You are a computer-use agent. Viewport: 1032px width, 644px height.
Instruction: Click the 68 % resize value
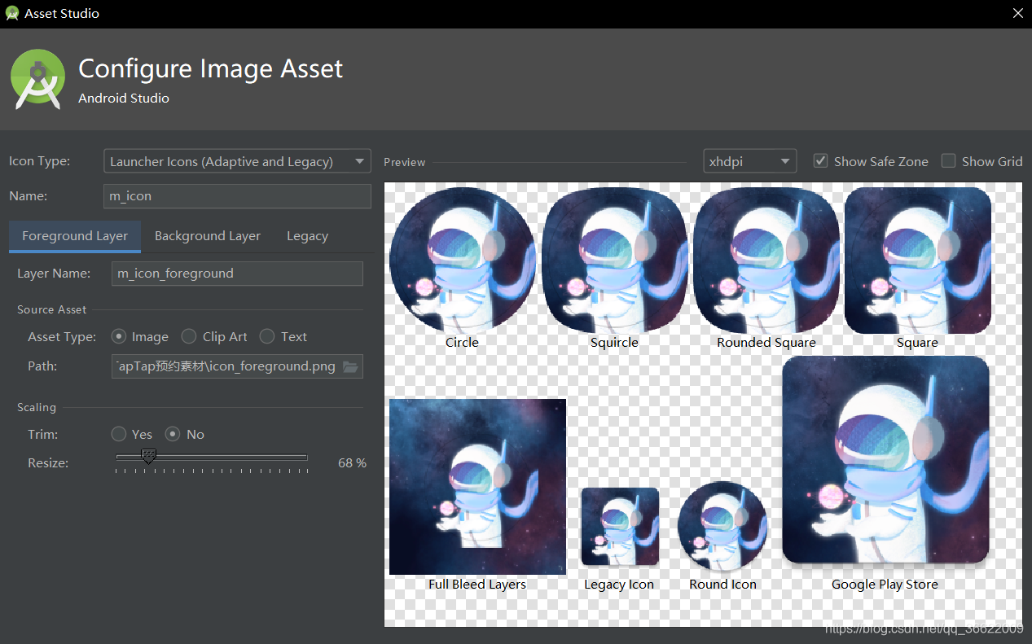[x=352, y=462]
